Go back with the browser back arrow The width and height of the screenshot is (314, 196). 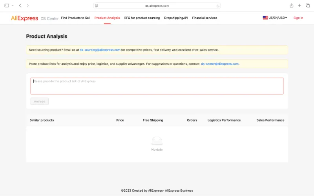pyautogui.click(x=20, y=5)
